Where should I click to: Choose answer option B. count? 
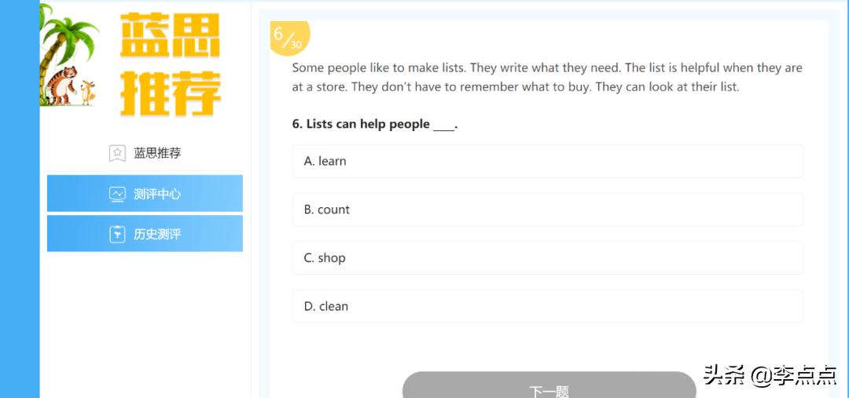[x=547, y=210]
